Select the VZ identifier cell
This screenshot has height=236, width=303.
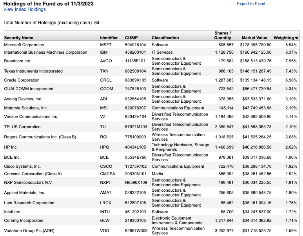[x=103, y=116]
